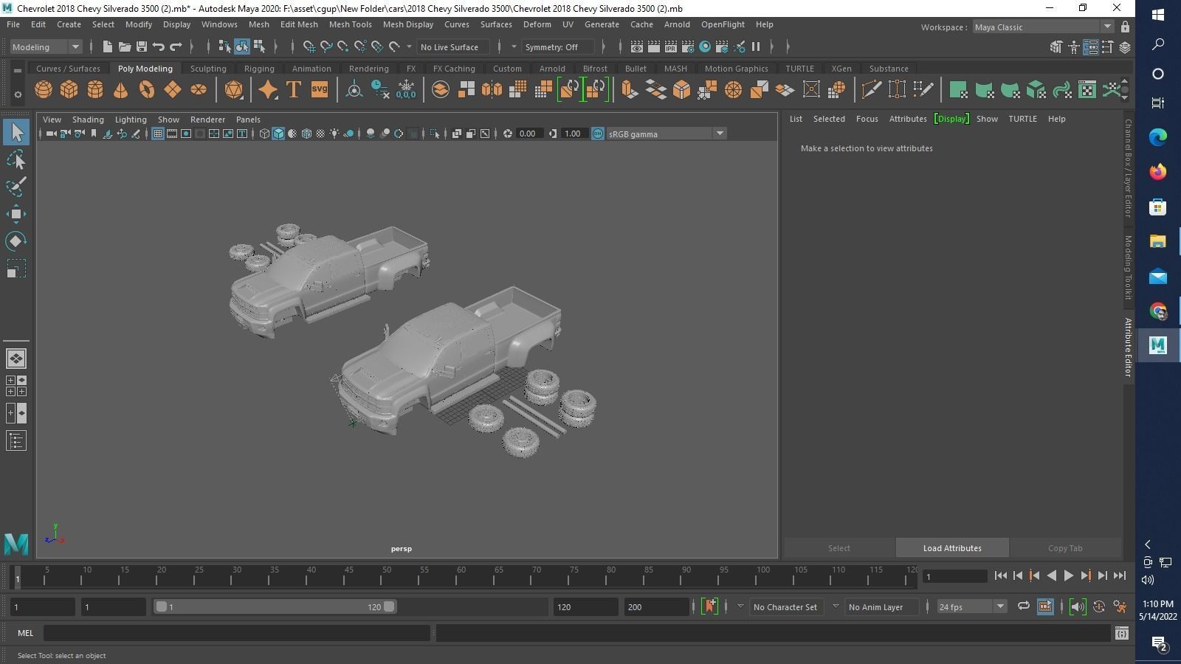Open the Edit Mesh menu
The image size is (1181, 664).
[299, 24]
